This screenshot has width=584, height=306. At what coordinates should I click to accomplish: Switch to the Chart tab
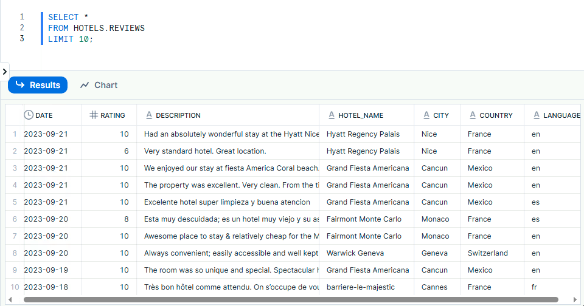pyautogui.click(x=99, y=85)
